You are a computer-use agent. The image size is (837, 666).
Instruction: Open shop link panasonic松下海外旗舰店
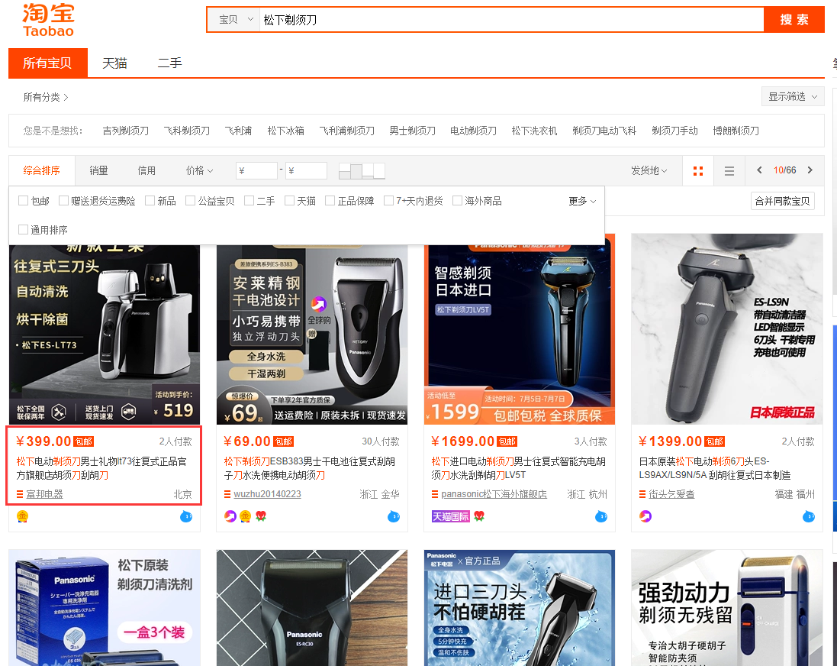494,494
